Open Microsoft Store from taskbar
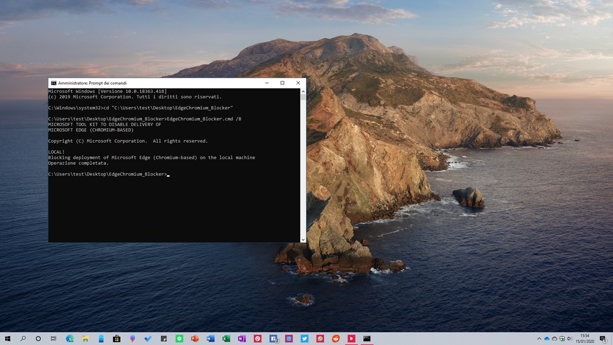This screenshot has height=345, width=613. [x=116, y=338]
